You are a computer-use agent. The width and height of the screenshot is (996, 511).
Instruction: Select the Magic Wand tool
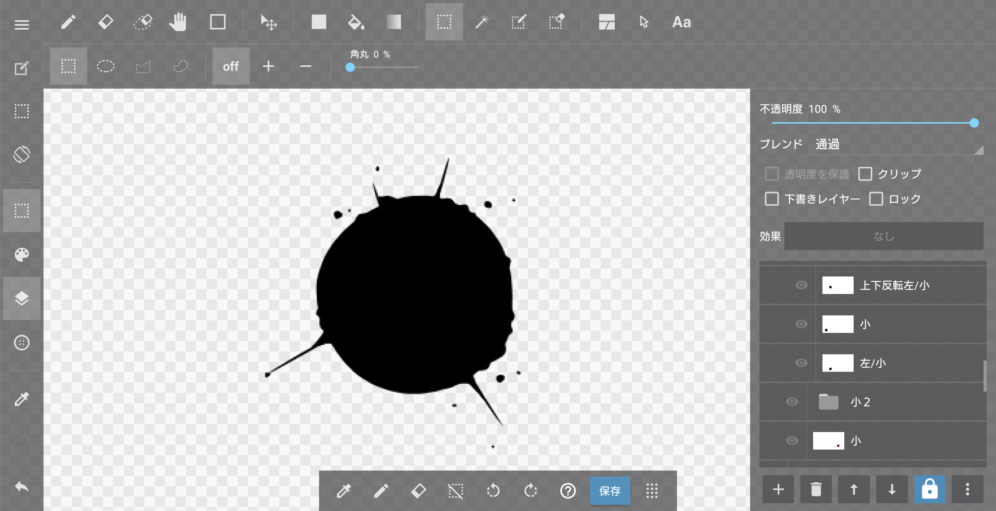(x=482, y=22)
